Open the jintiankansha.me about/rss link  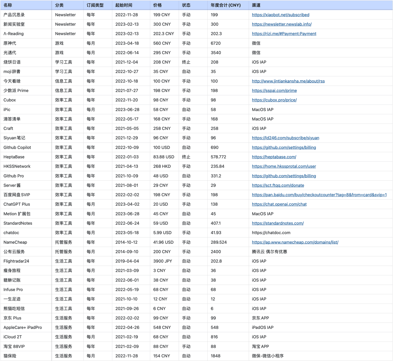coord(288,81)
